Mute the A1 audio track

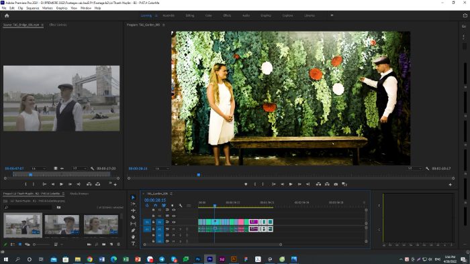(x=173, y=229)
